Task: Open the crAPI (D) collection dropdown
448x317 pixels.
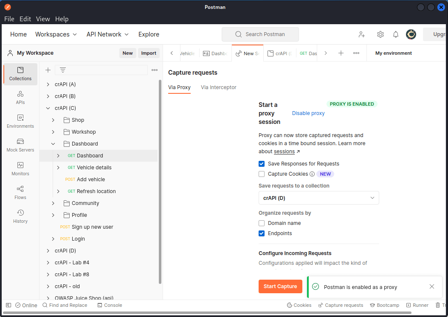Action: tap(318, 198)
